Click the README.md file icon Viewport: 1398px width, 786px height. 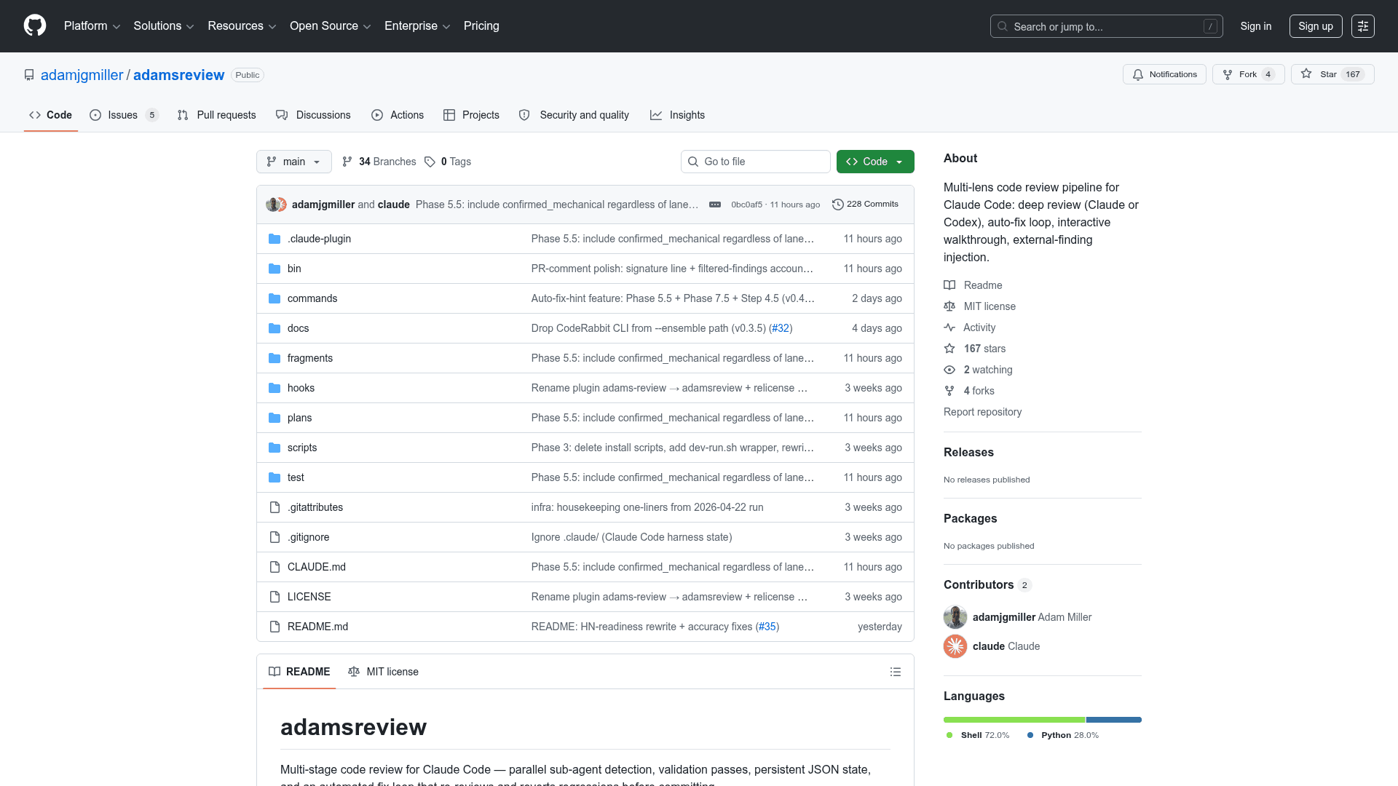tap(275, 627)
